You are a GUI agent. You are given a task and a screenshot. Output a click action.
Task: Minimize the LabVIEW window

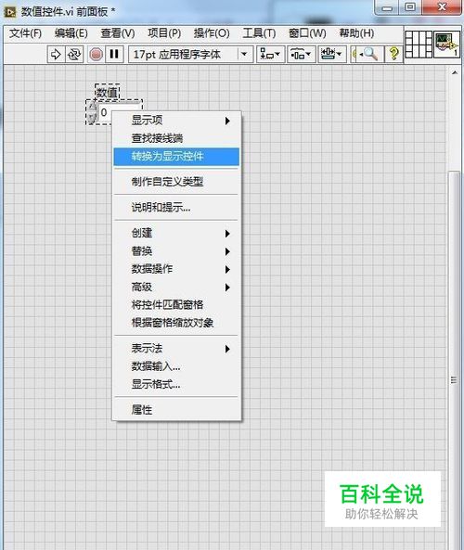pos(387,7)
